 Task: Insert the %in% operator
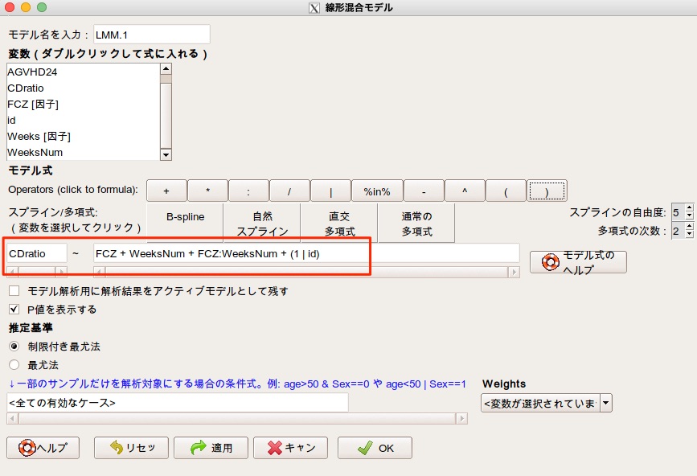click(x=376, y=191)
